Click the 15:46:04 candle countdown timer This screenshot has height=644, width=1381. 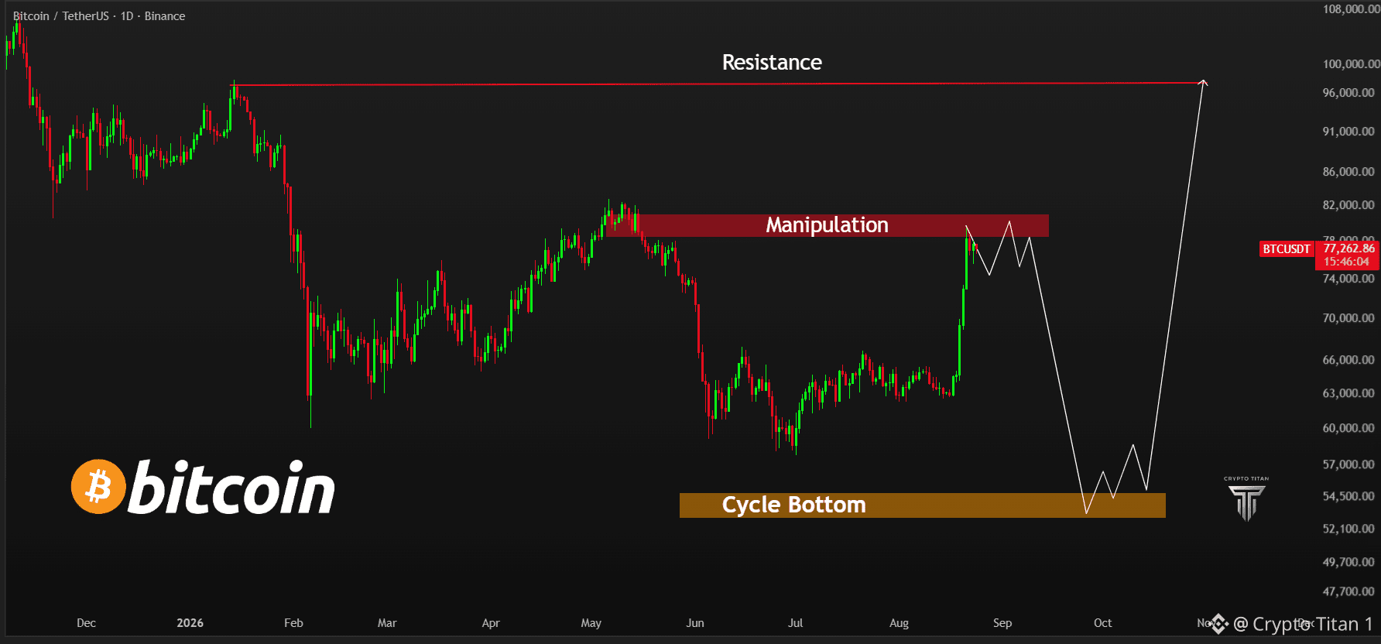[x=1346, y=262]
